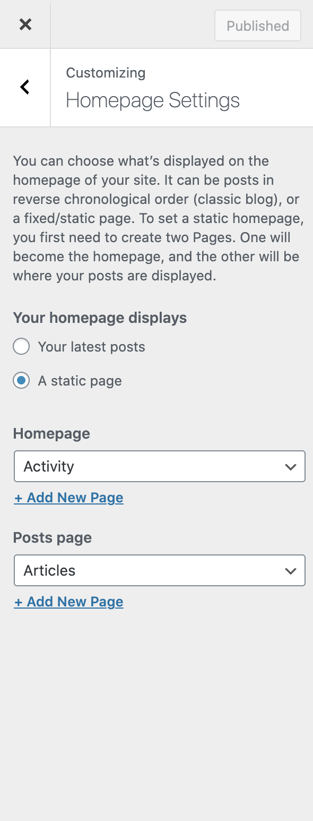Open the Homepage dropdown showing Activity
This screenshot has width=313, height=821.
[160, 466]
